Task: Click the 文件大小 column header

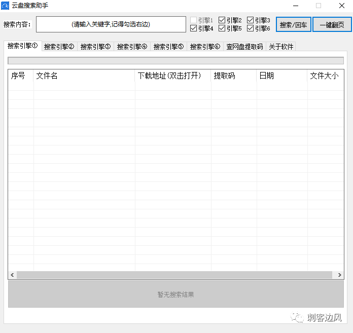Action: [326, 76]
